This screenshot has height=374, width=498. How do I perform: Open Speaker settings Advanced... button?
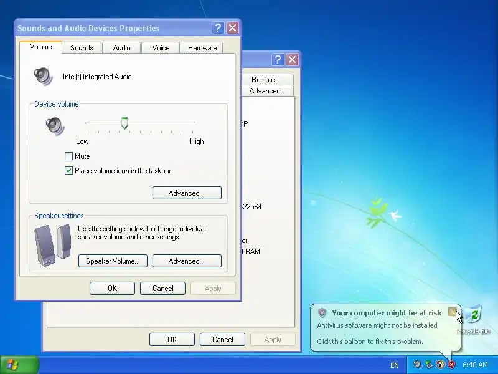tap(187, 261)
